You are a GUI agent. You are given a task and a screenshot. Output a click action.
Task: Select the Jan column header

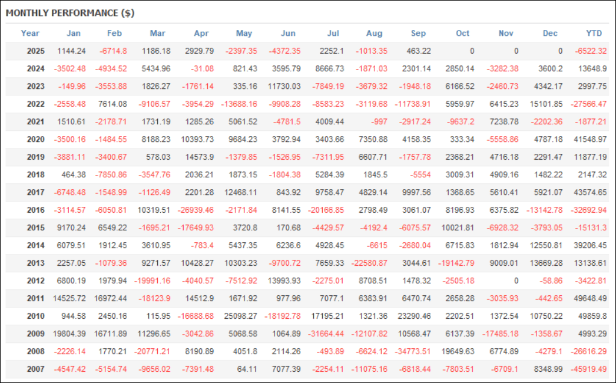click(x=74, y=34)
